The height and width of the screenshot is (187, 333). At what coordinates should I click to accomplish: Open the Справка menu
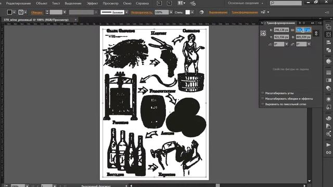pos(142,4)
